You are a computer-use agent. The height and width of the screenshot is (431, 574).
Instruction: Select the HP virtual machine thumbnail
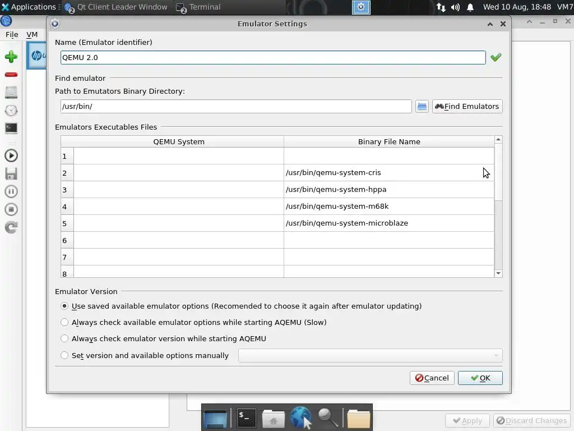pos(37,56)
